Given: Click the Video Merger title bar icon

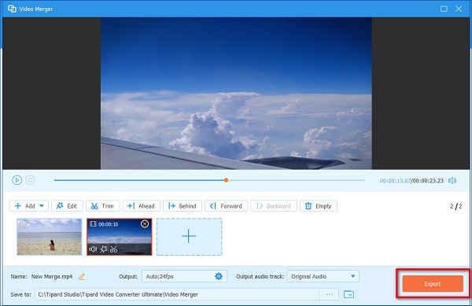Looking at the screenshot, I should (x=12, y=9).
